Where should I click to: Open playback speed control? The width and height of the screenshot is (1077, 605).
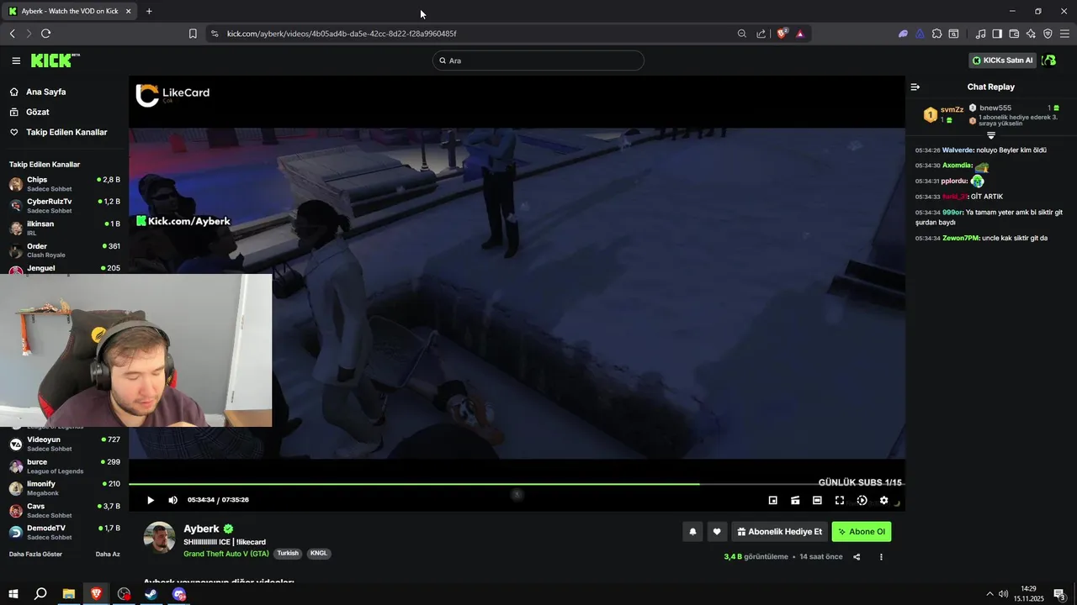[862, 500]
